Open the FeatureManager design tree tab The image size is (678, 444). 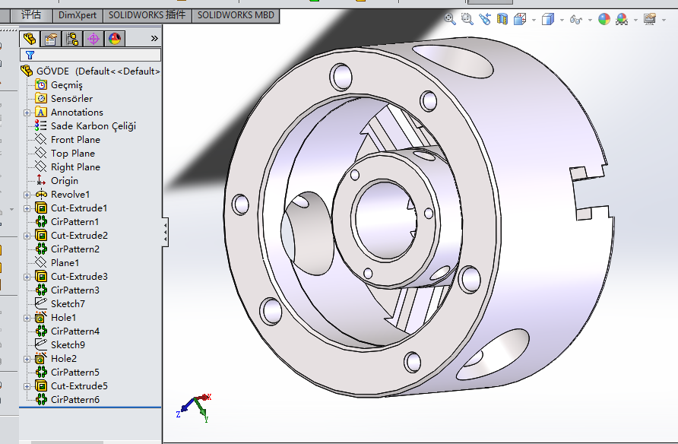30,39
